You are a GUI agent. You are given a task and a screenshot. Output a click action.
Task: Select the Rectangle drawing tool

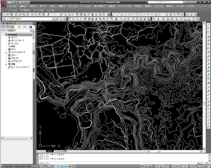[x=129, y=14]
